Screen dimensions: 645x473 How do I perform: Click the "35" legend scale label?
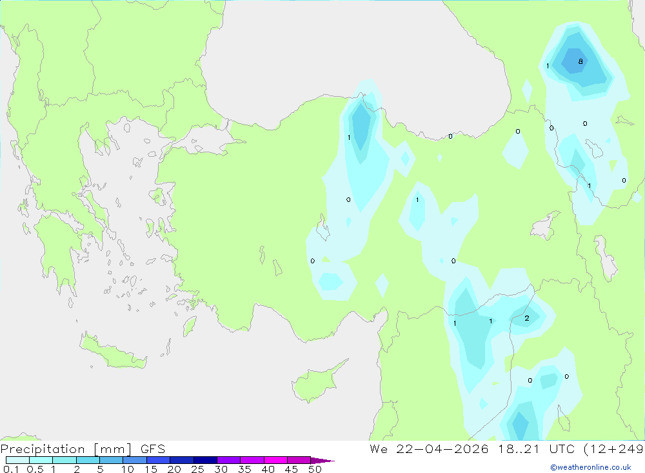(244, 469)
